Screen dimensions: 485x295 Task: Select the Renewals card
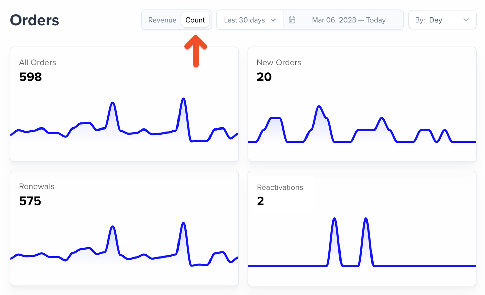coord(124,228)
